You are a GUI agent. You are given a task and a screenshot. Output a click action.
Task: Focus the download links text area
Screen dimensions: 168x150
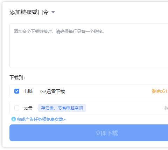(x=89, y=46)
